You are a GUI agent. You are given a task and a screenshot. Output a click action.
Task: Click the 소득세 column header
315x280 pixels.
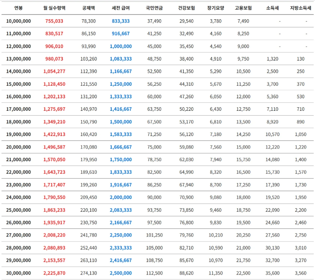pos(272,8)
